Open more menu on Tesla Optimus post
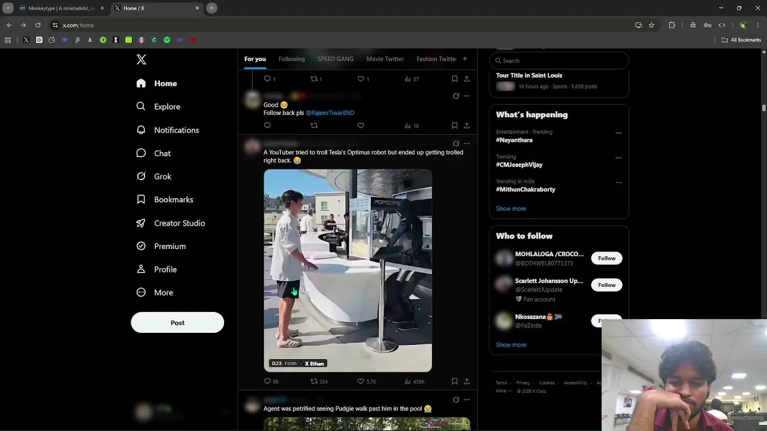Screen dimensions: 767x431 tap(467, 144)
